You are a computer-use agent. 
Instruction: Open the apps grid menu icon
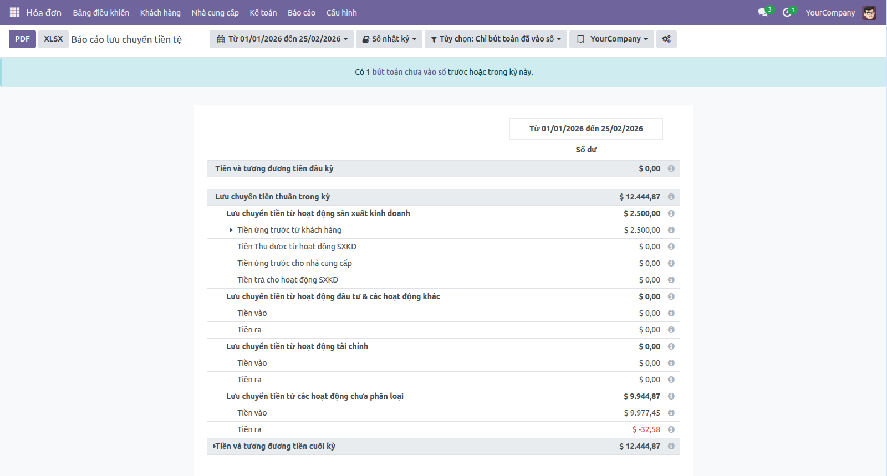14,12
